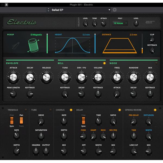Click the Clip knob
This screenshot has width=163, height=163.
(152, 40)
